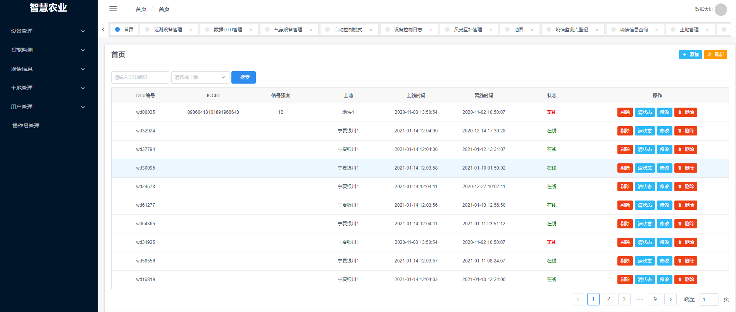Click first 首页 breadcrumb link

(141, 9)
